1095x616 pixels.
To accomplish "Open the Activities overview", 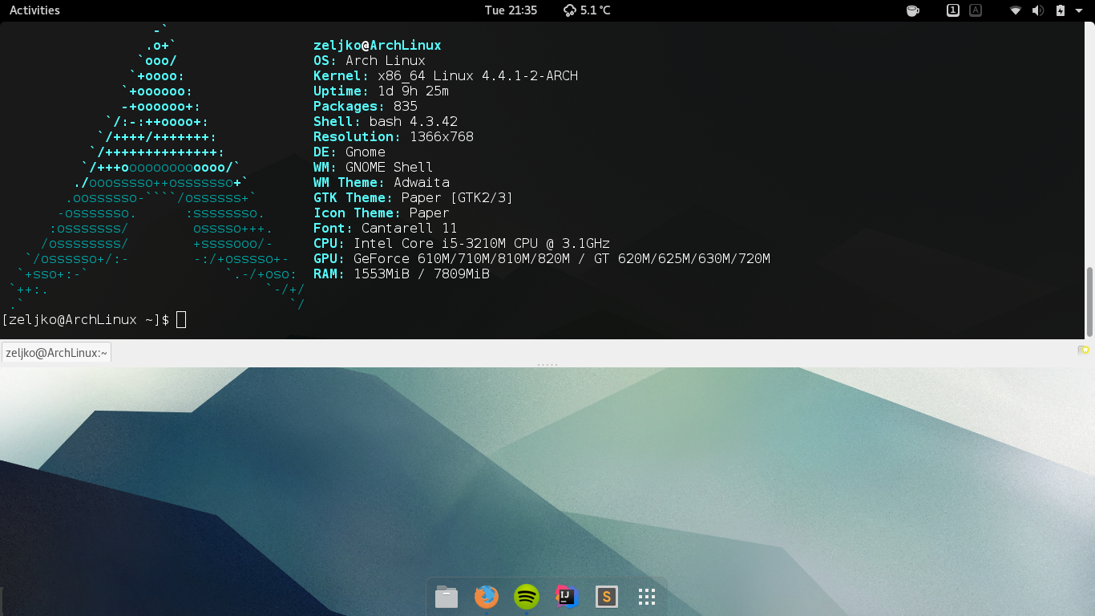I will point(34,10).
